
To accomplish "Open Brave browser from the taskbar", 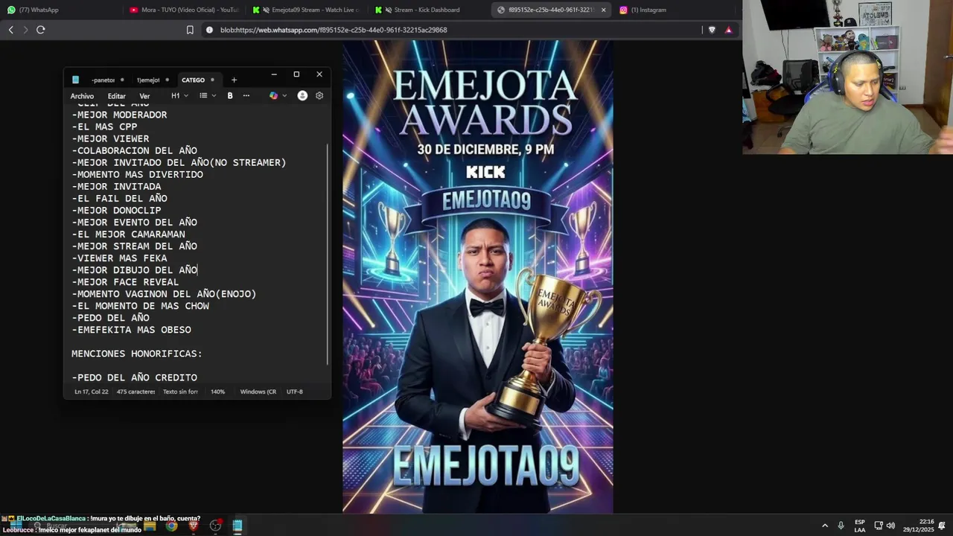I will [x=194, y=526].
